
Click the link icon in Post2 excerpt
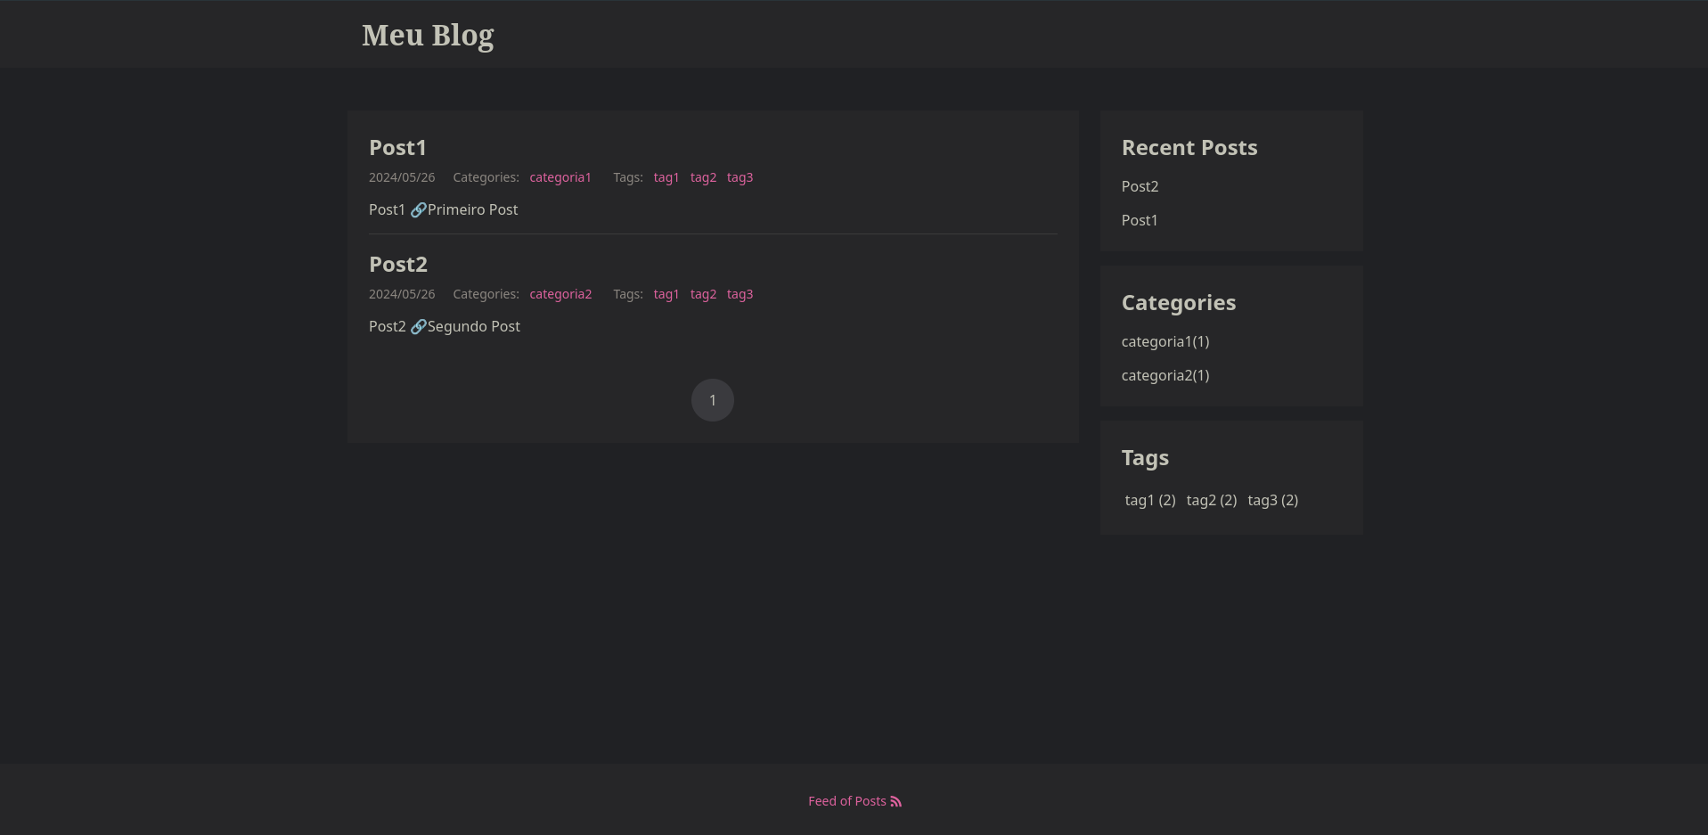pos(418,327)
